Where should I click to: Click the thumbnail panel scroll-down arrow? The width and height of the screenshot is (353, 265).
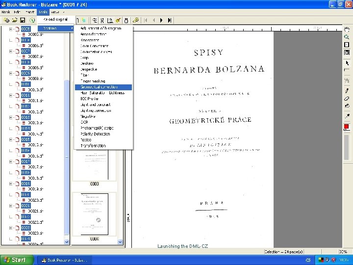[x=120, y=242]
